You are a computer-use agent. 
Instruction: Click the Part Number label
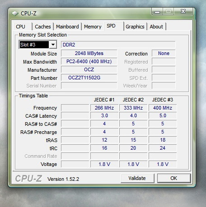pos(44,78)
